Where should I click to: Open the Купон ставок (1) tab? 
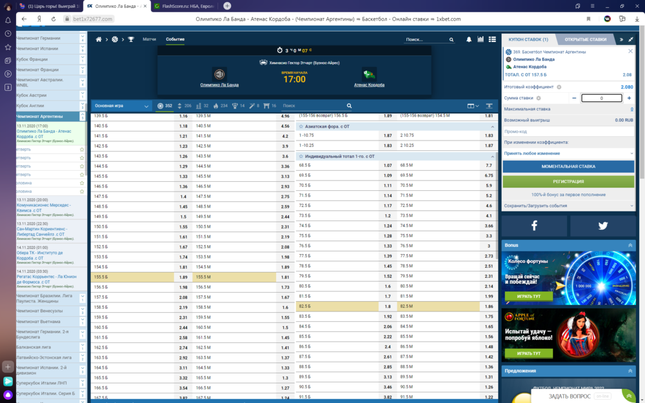point(528,39)
